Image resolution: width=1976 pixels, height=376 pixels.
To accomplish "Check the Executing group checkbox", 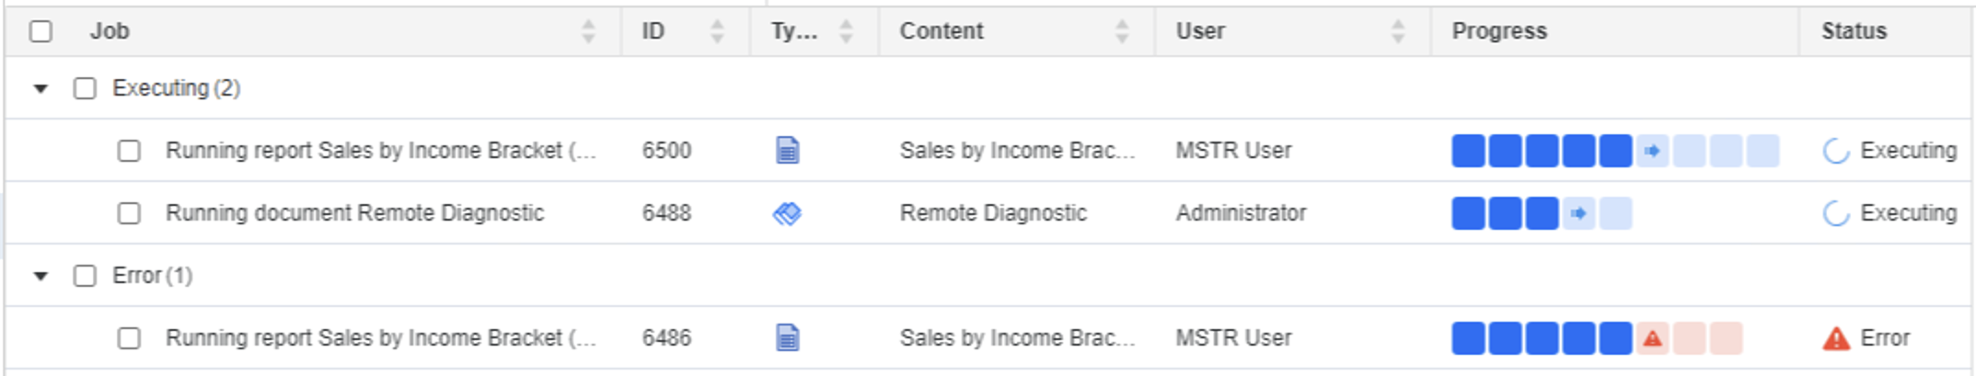I will click(85, 88).
